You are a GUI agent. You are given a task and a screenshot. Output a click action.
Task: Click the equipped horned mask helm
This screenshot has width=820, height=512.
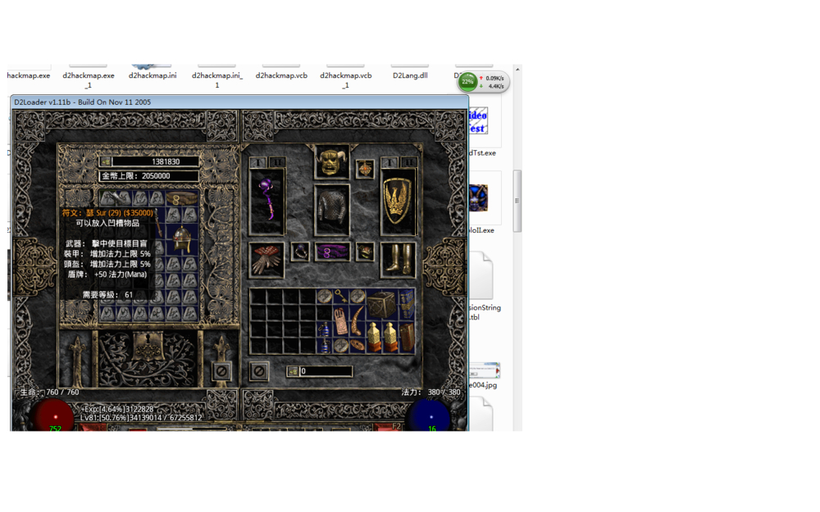[x=332, y=162]
